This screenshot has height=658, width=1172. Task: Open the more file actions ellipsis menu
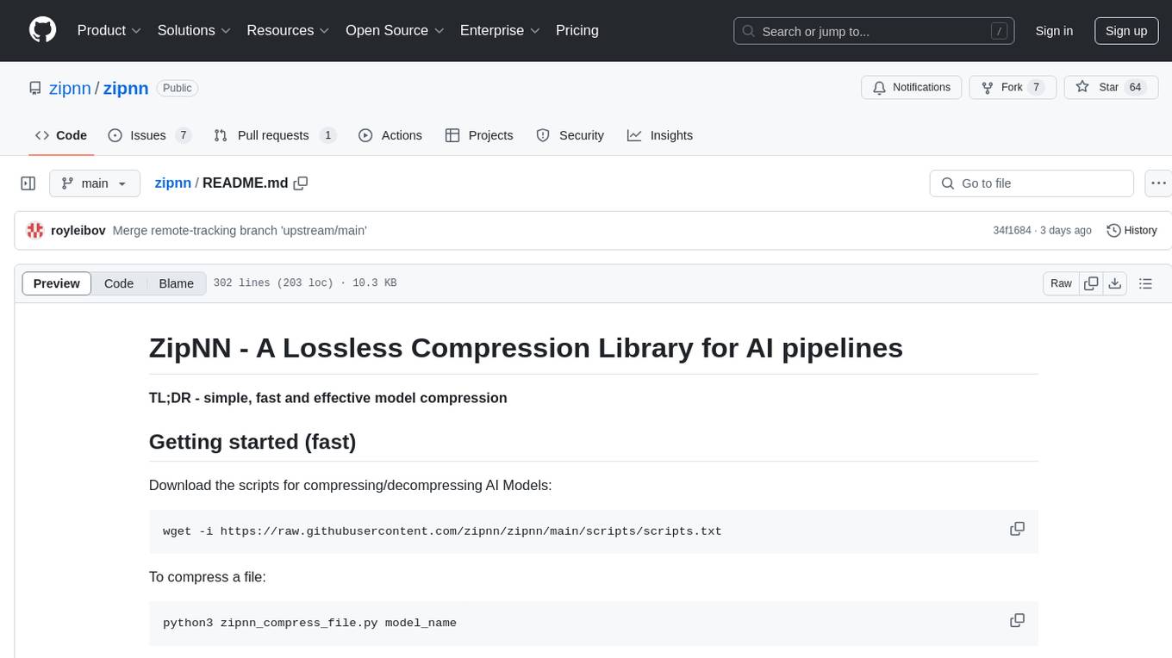(1158, 183)
